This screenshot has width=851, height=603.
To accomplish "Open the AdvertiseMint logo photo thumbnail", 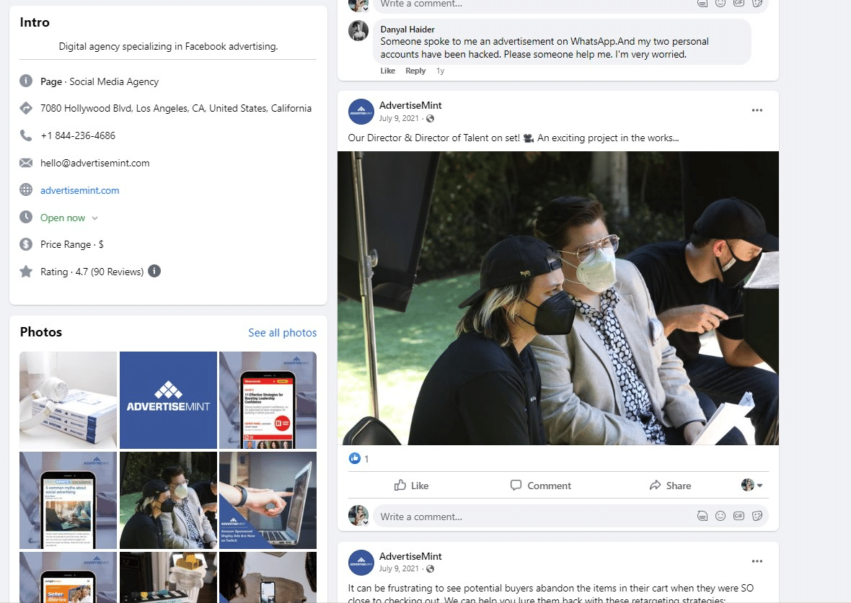I will click(x=168, y=400).
